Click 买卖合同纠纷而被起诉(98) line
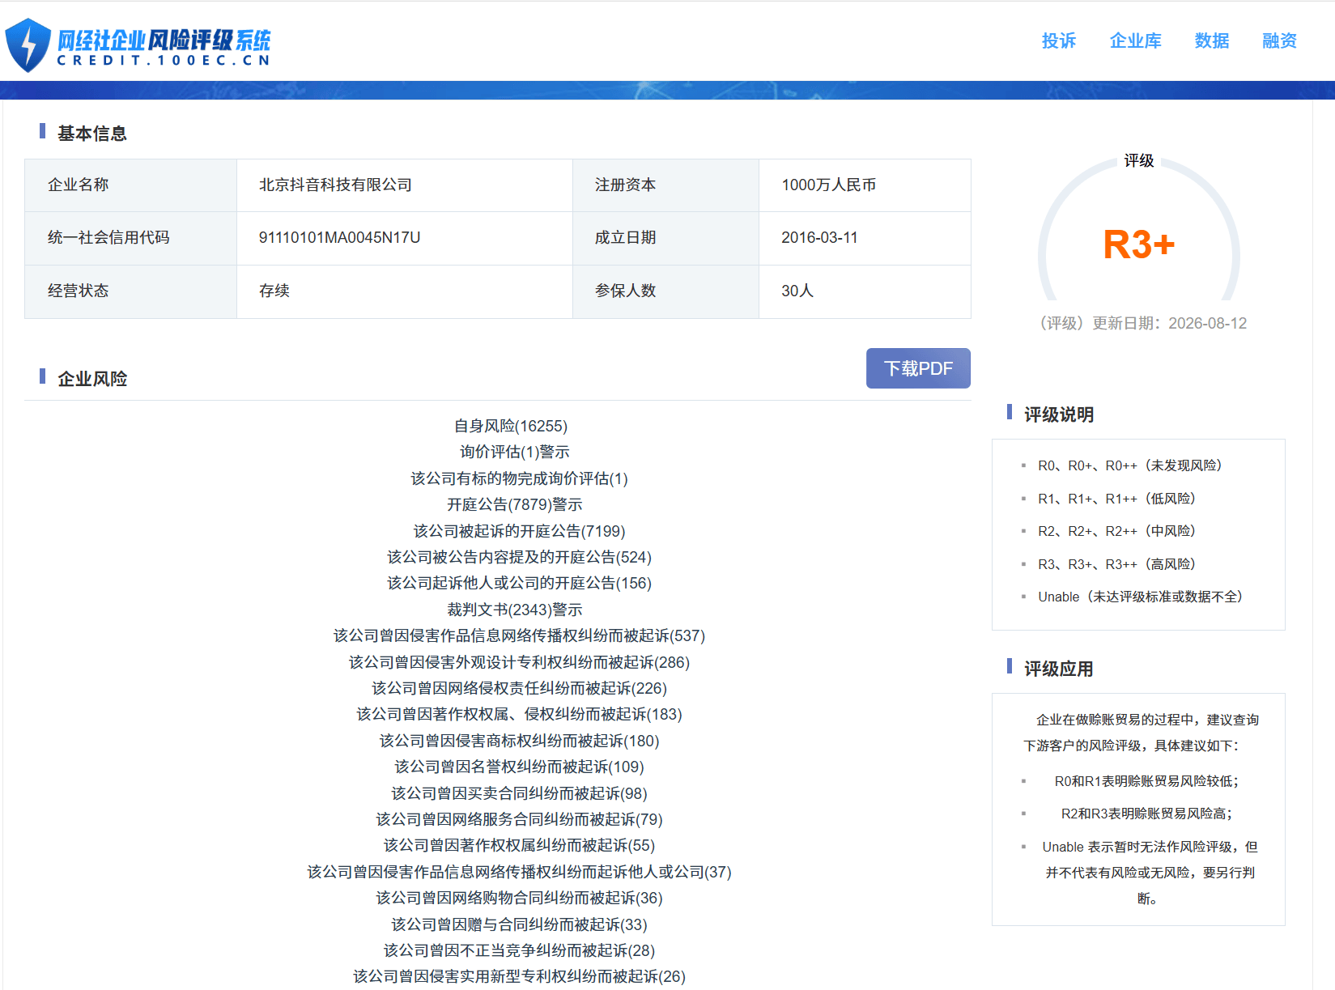The width and height of the screenshot is (1335, 990). click(x=519, y=793)
